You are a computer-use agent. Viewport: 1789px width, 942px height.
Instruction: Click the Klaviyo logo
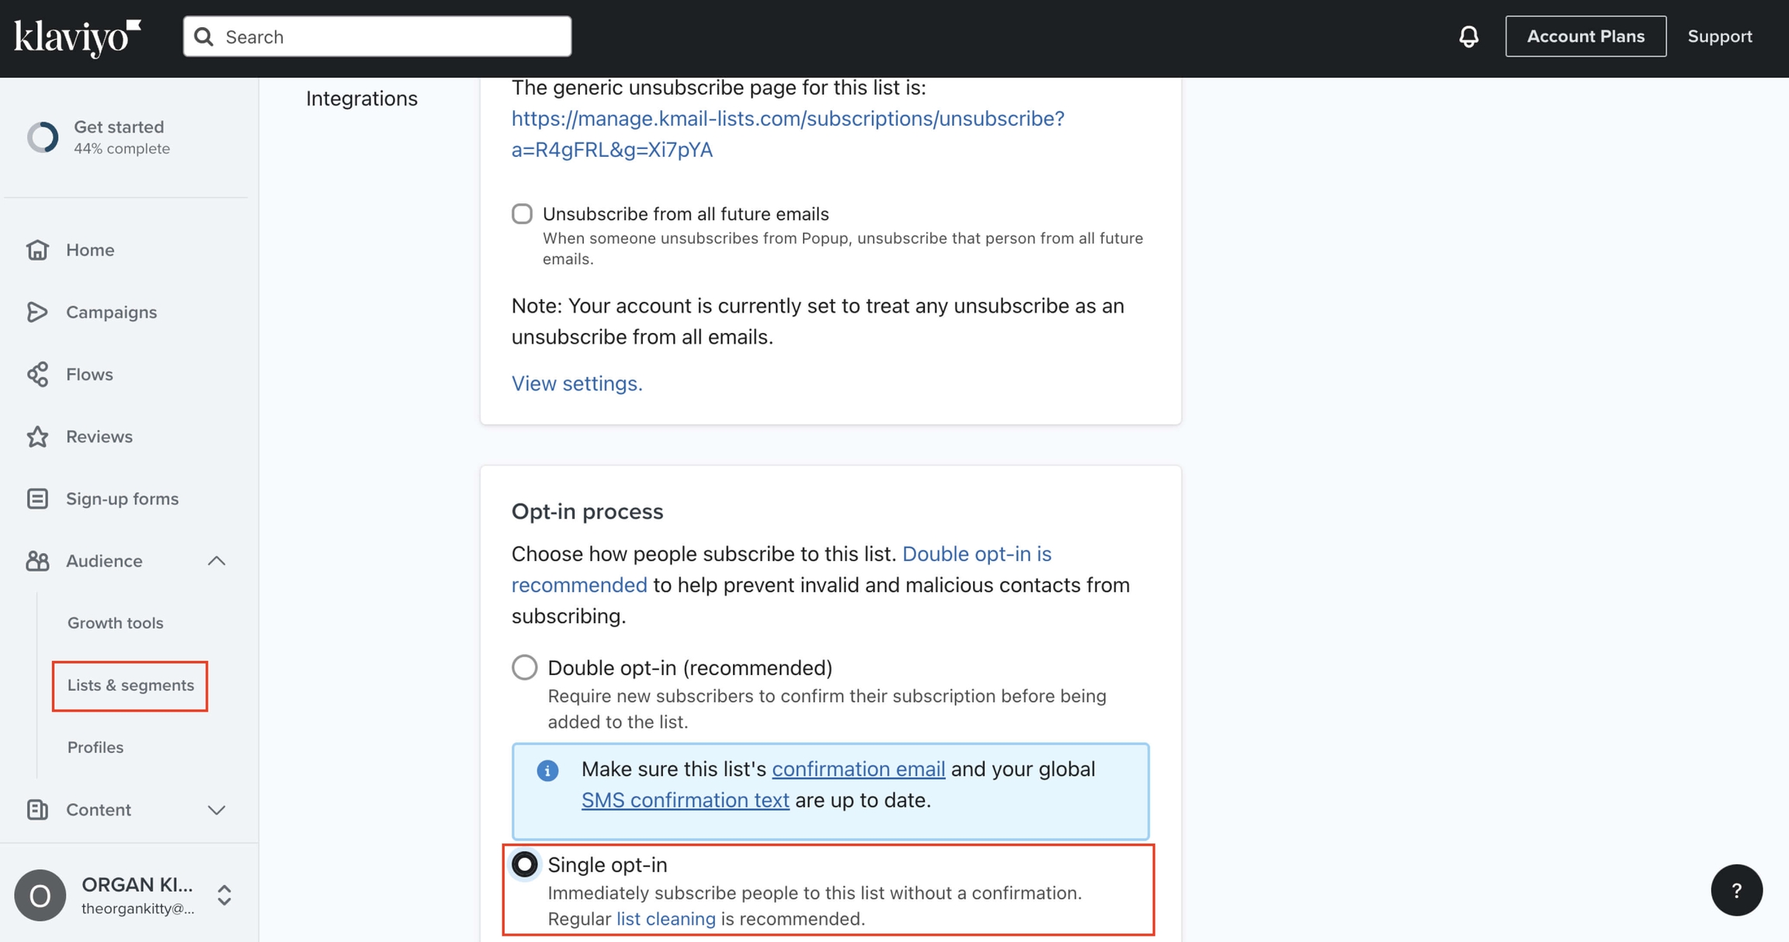pos(78,37)
